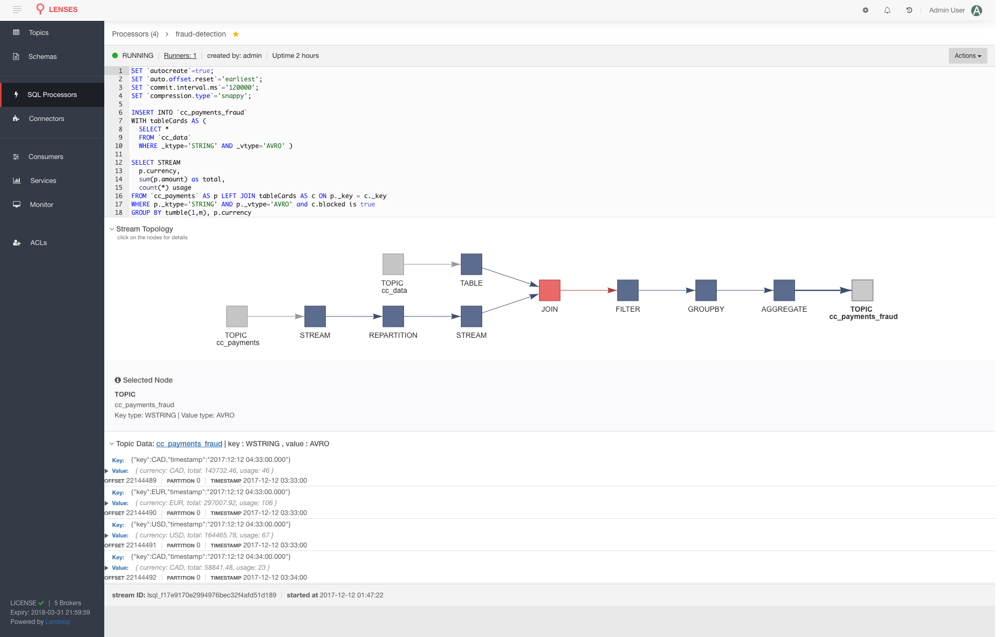Open settings gear icon in header
This screenshot has width=1003, height=637.
pyautogui.click(x=865, y=10)
